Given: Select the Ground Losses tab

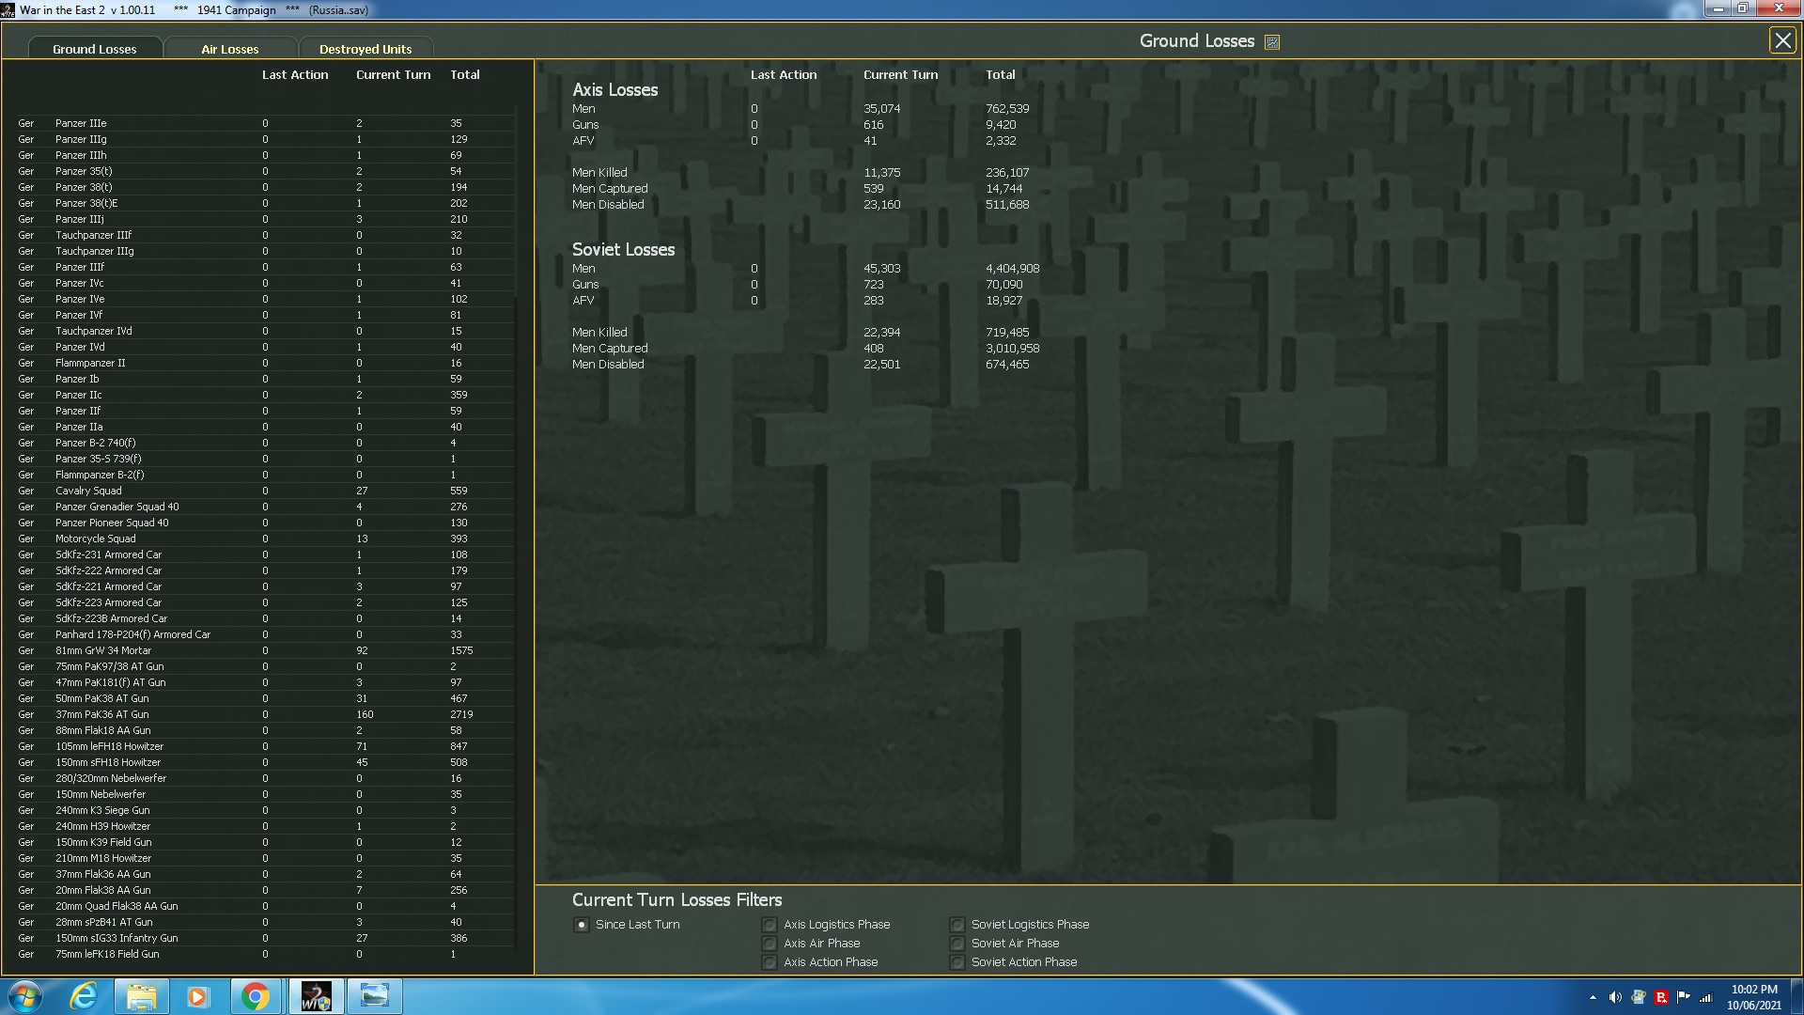Looking at the screenshot, I should [x=94, y=49].
